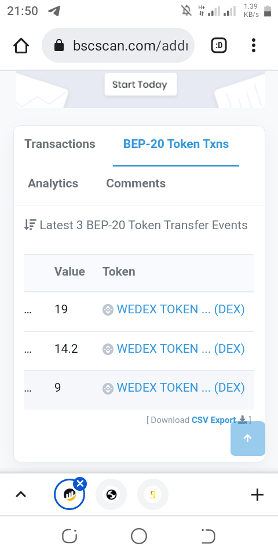The image size is (278, 557).
Task: Switch to the Comments tab
Action: pos(136,183)
